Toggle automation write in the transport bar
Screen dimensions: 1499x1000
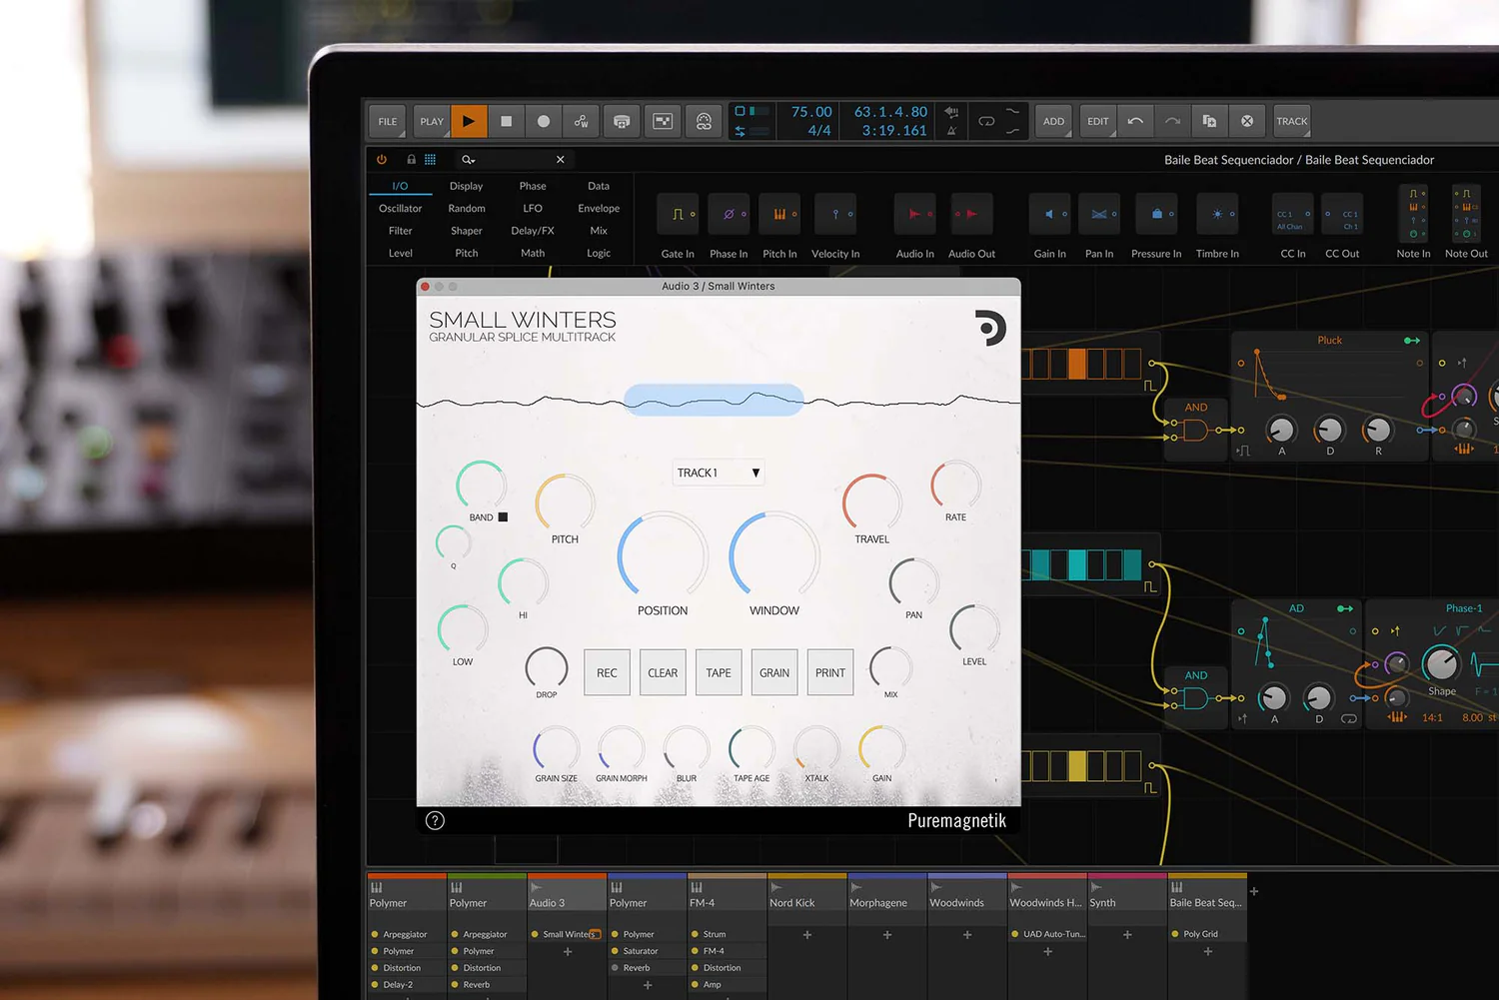click(x=582, y=121)
